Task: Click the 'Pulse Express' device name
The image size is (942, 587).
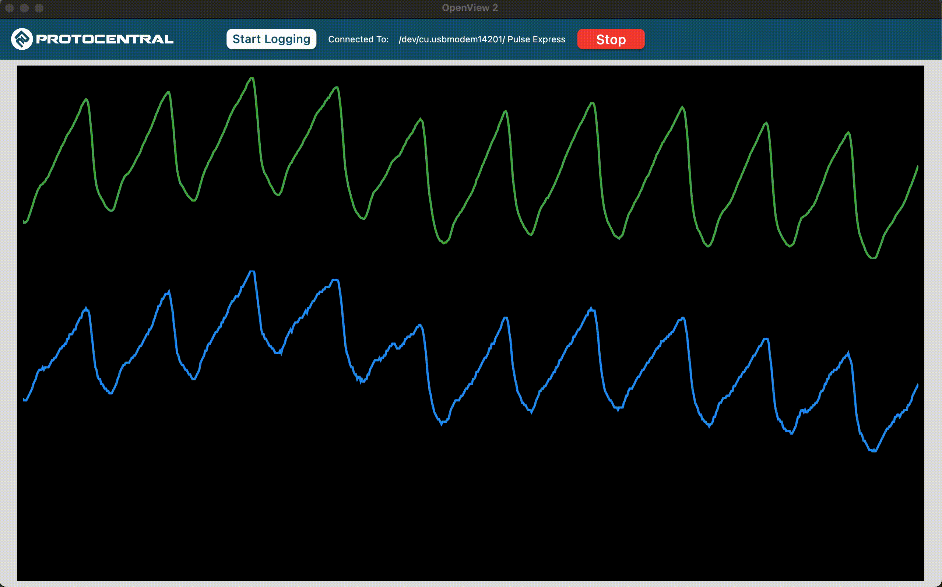Action: coord(536,39)
